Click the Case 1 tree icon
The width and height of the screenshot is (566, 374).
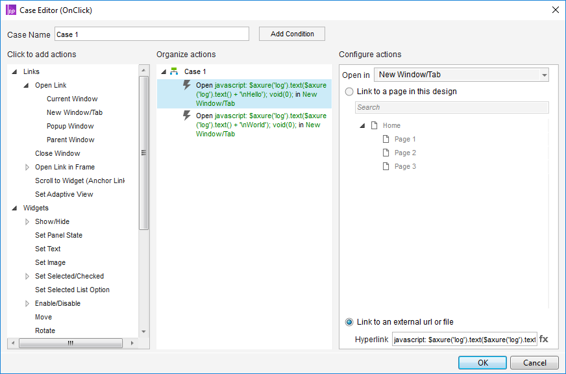tap(174, 71)
